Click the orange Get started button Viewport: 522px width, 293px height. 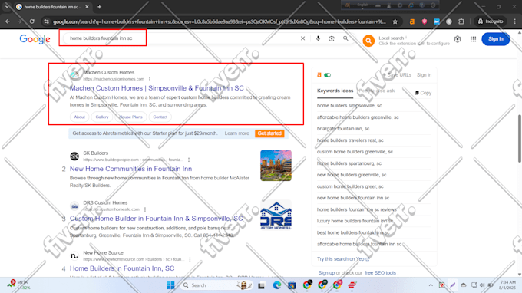[x=269, y=133]
